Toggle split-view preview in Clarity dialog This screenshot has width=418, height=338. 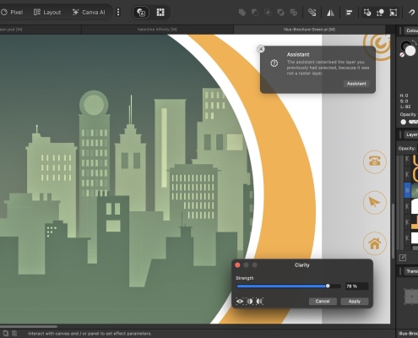[x=250, y=302]
